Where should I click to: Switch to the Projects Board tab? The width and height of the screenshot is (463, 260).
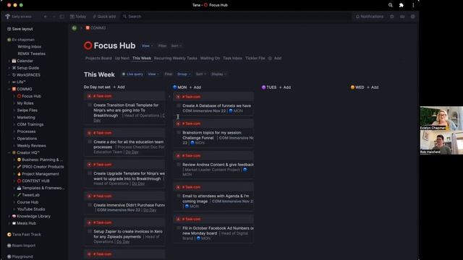[98, 58]
